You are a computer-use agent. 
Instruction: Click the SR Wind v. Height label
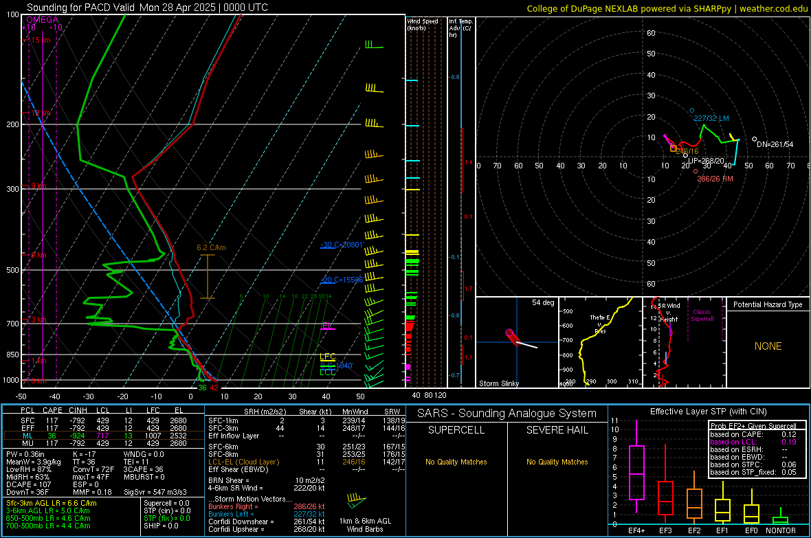[669, 313]
